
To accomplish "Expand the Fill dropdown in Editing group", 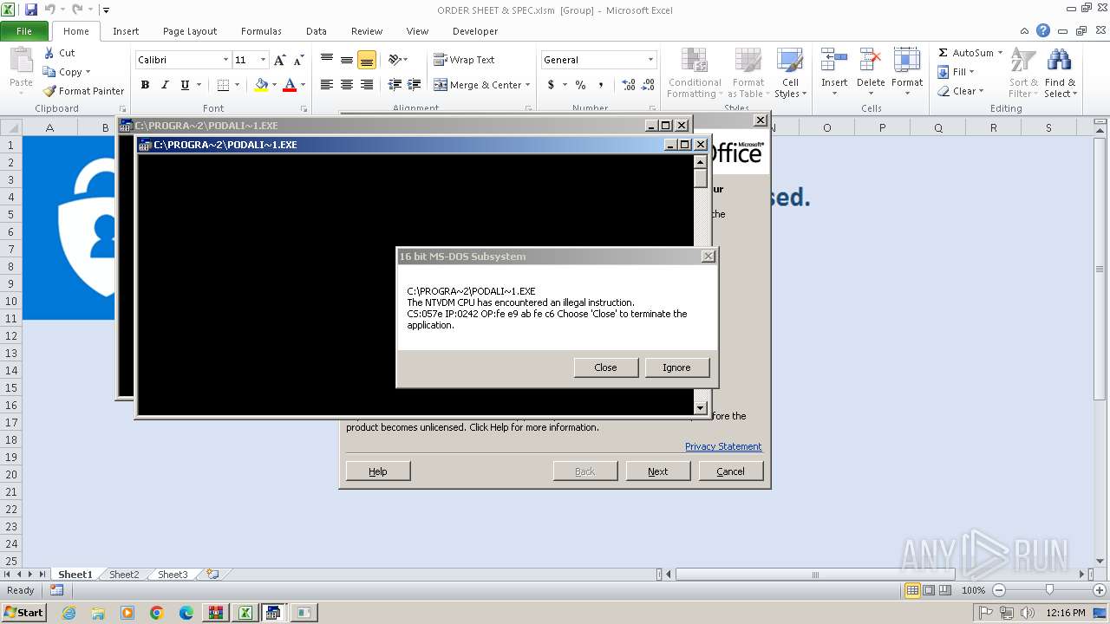I will [x=971, y=72].
